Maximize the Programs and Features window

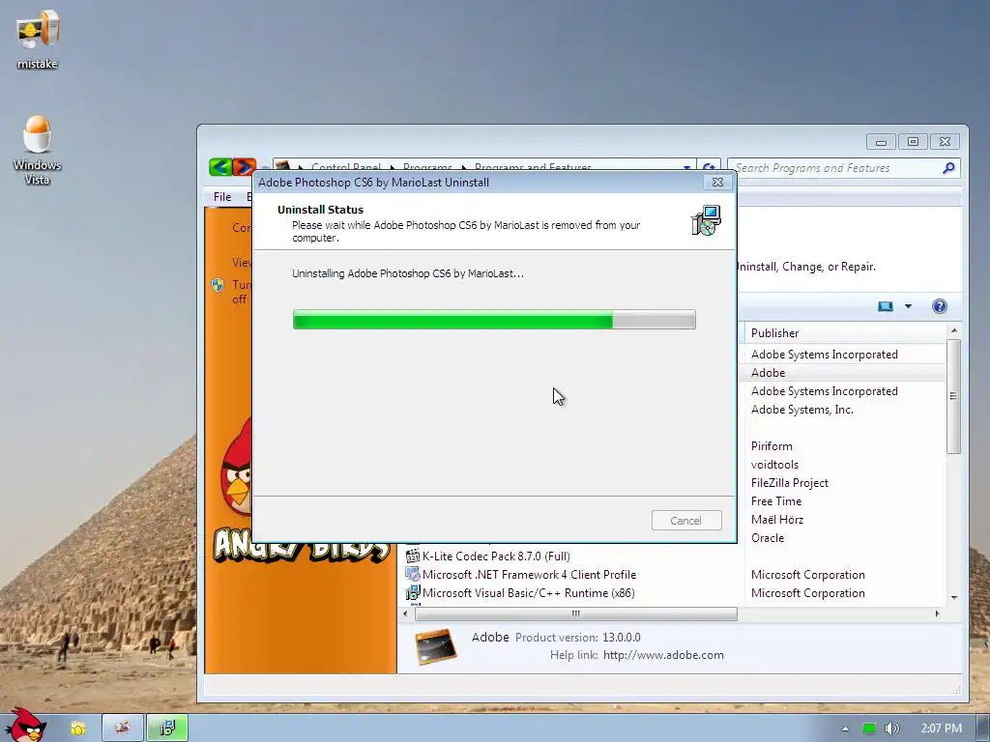[913, 141]
